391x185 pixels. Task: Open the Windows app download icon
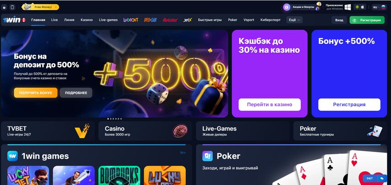coord(348,7)
